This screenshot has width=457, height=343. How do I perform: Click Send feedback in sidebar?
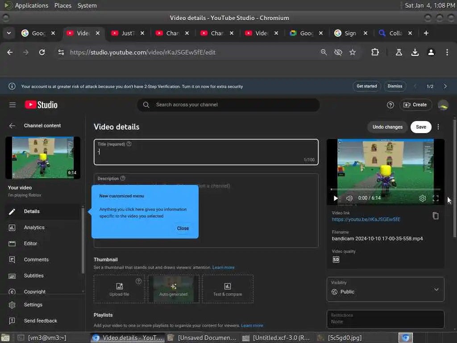pyautogui.click(x=42, y=321)
